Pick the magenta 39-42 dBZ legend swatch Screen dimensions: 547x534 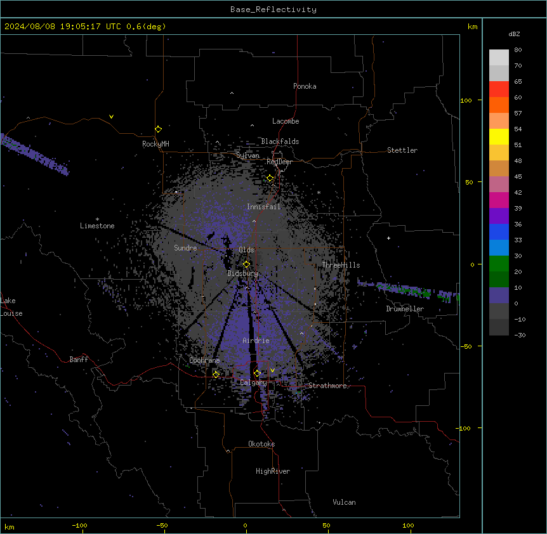point(499,200)
